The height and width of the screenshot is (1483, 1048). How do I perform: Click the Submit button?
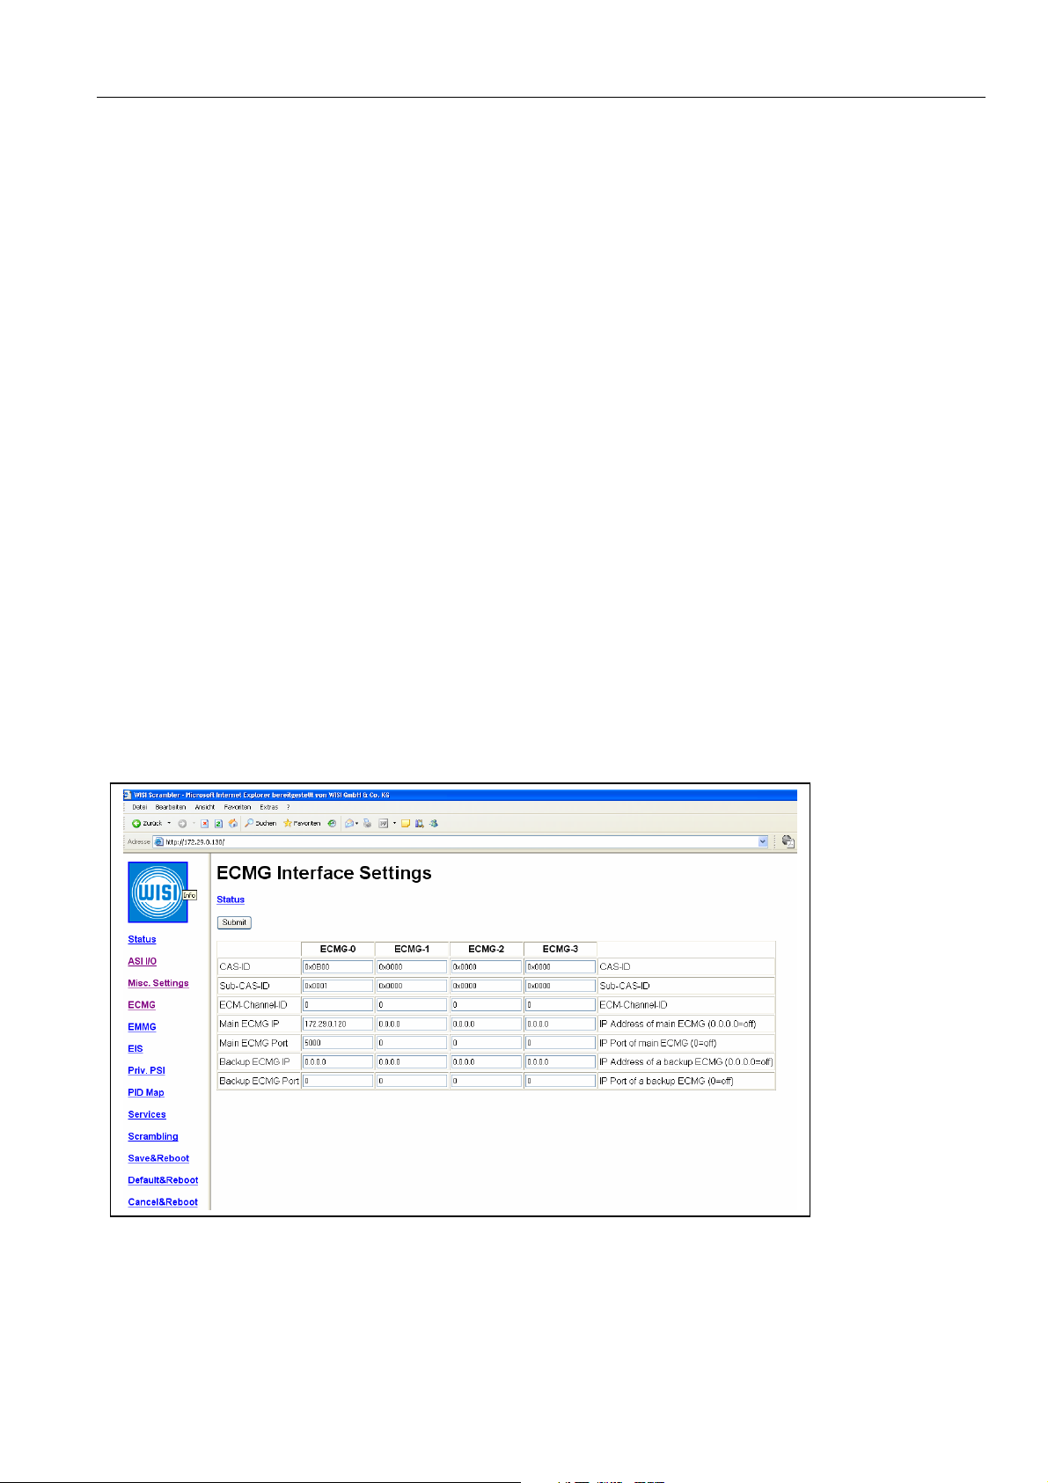coord(234,922)
